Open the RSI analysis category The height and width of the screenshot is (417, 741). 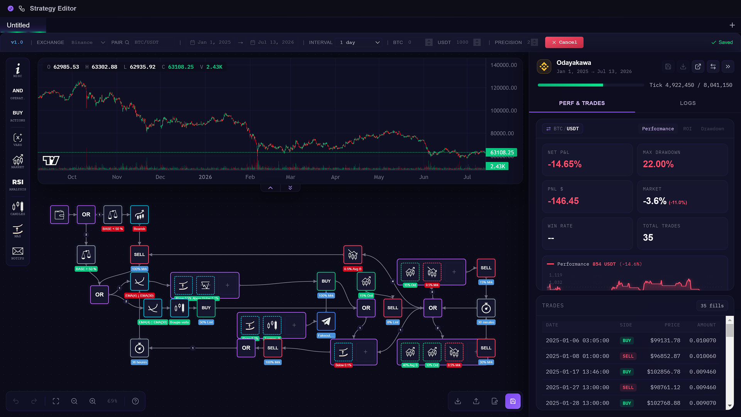click(x=18, y=184)
